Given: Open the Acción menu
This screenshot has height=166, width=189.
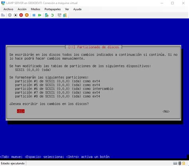Looking at the screenshot, I should 22,9.
